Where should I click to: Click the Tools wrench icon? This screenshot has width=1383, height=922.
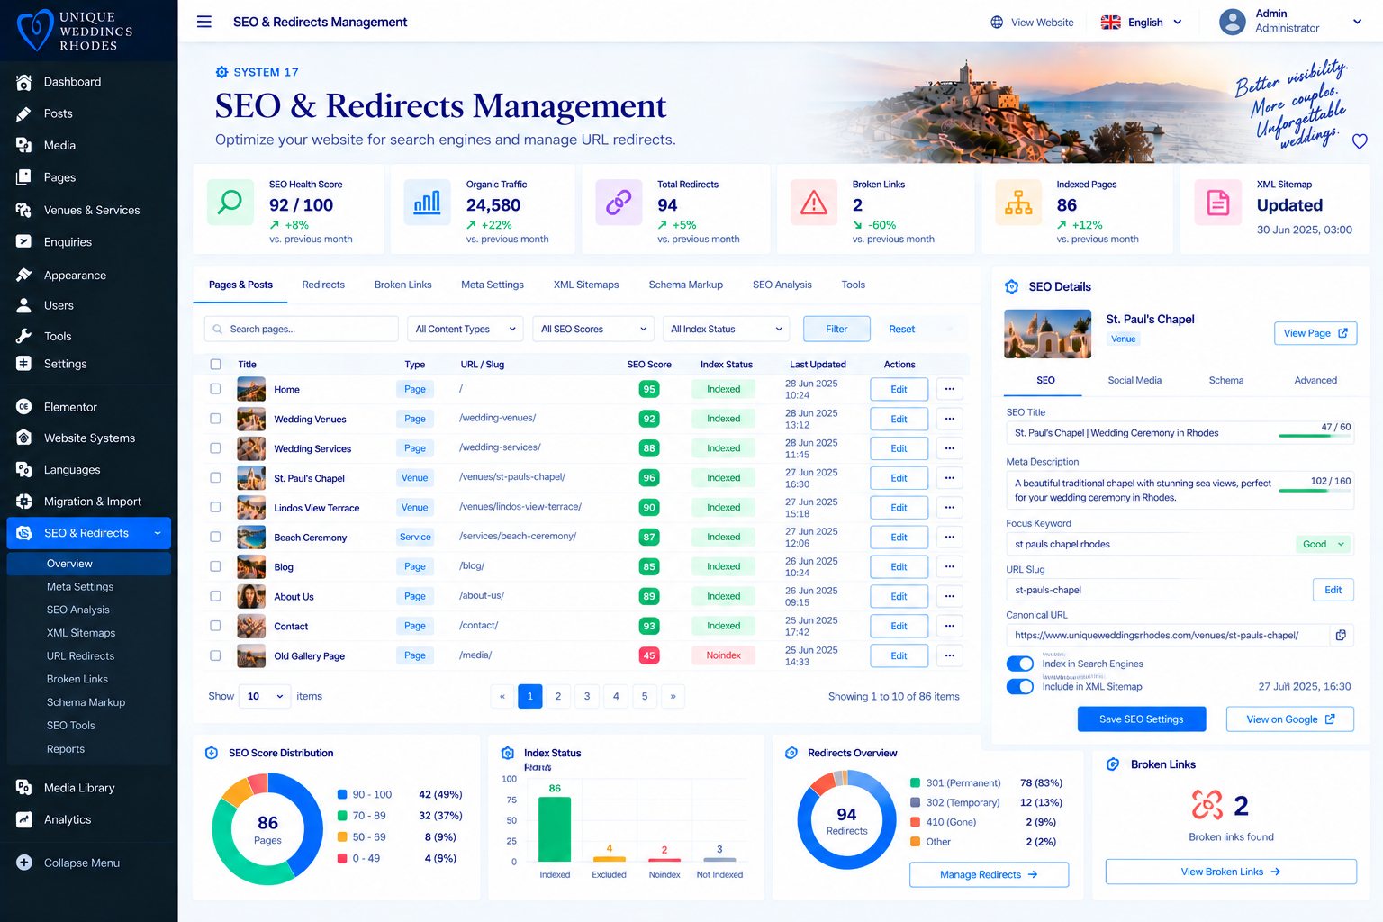(24, 336)
